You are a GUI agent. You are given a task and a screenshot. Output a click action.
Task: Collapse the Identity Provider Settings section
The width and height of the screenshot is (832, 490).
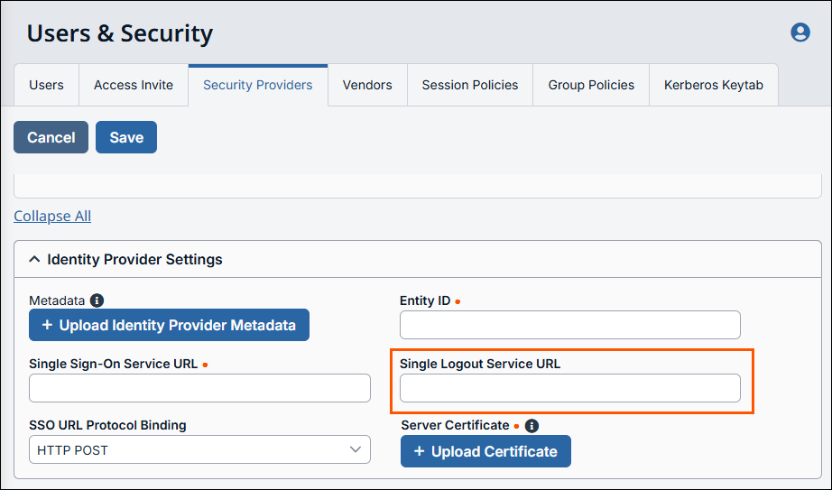pyautogui.click(x=35, y=260)
